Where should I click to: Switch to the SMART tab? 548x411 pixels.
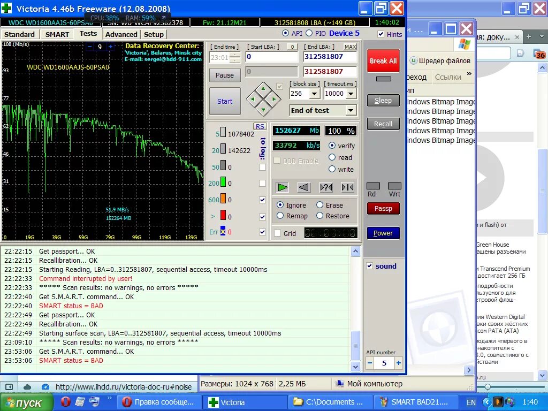pyautogui.click(x=57, y=34)
